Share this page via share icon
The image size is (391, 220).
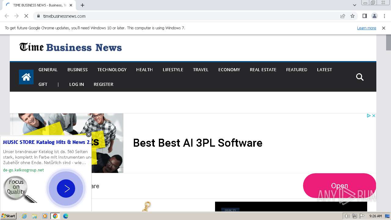(343, 16)
